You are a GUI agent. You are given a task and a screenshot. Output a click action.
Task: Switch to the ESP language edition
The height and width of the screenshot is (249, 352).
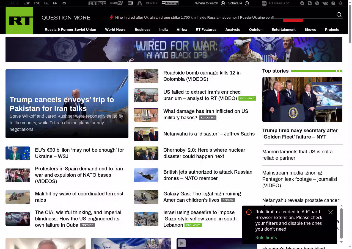click(27, 3)
